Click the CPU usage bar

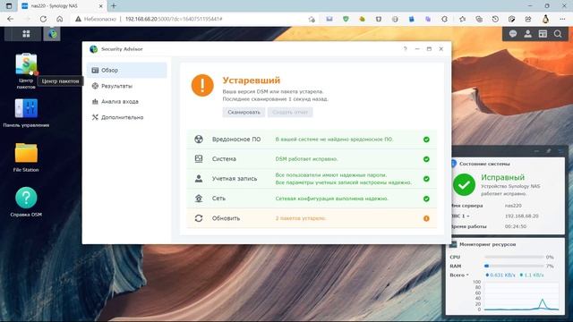pyautogui.click(x=514, y=257)
